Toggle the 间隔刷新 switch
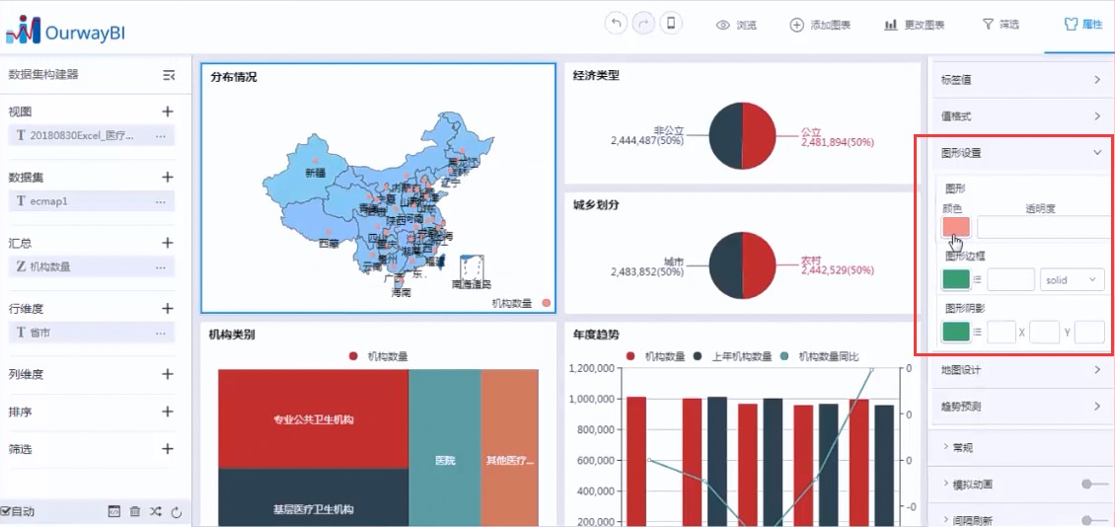This screenshot has width=1115, height=527. point(1094,521)
